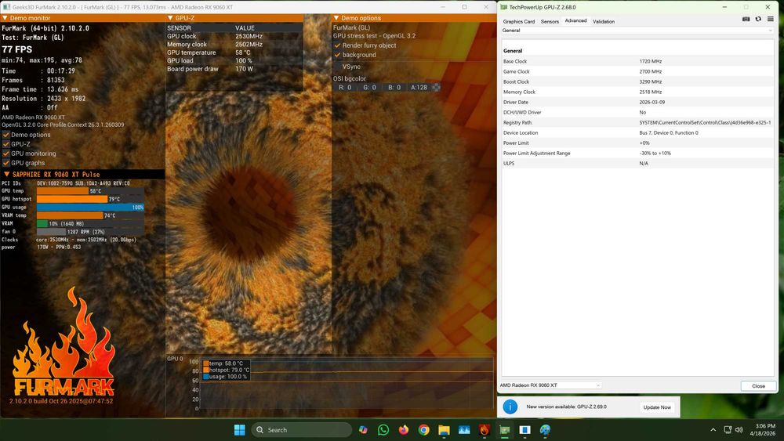784x441 pixels.
Task: Uncheck GPU graphs in Demo monitor
Action: pyautogui.click(x=6, y=163)
